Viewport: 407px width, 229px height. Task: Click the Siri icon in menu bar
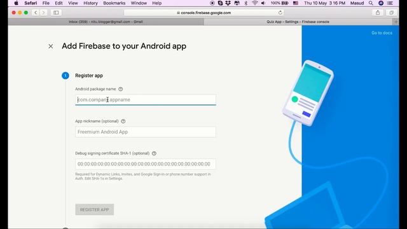(381, 3)
